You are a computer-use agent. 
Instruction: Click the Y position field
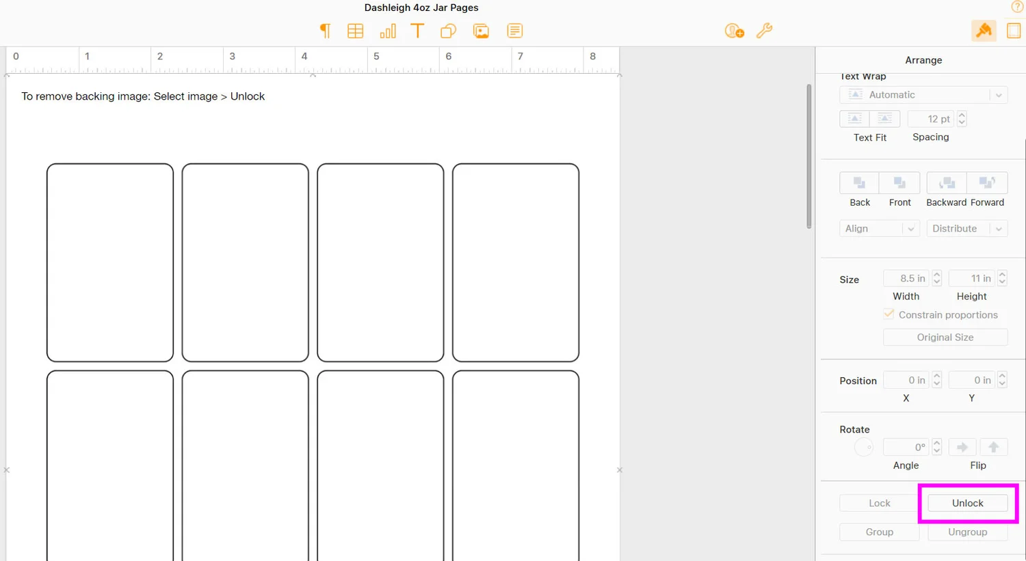pyautogui.click(x=971, y=380)
